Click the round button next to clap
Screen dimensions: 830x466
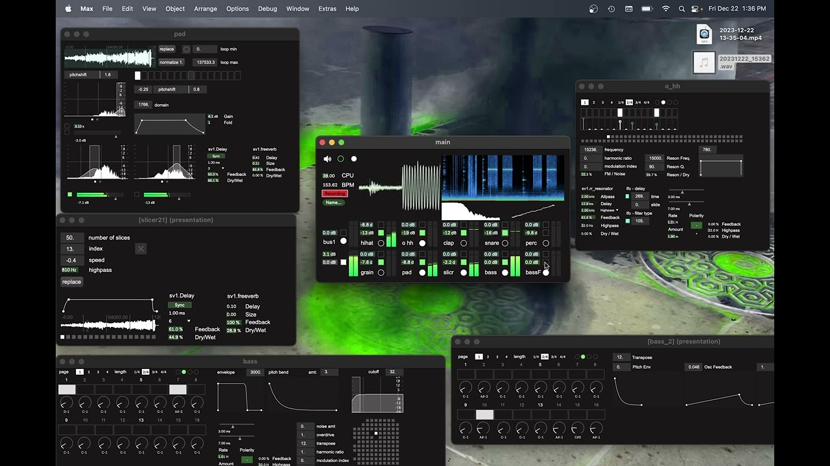(464, 243)
